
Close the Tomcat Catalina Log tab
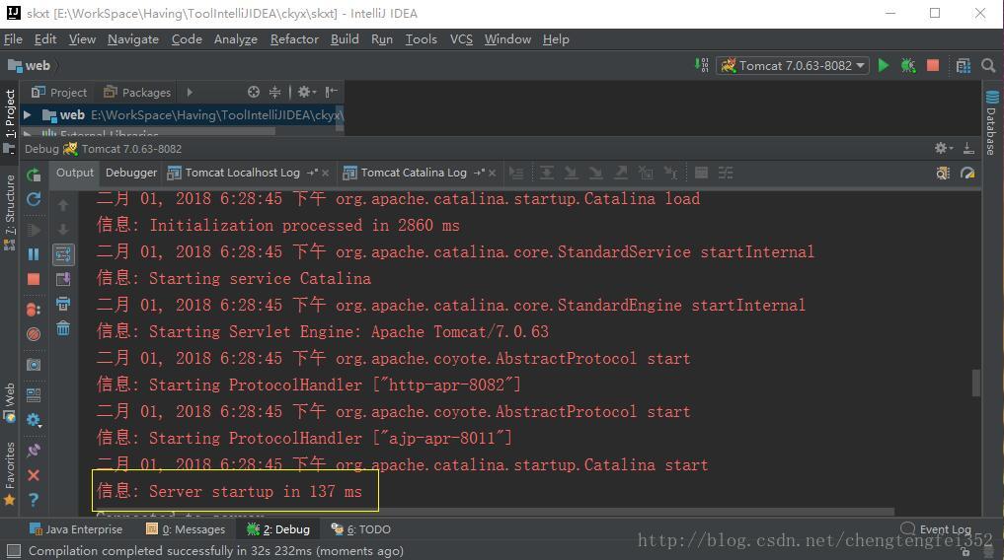pos(492,174)
